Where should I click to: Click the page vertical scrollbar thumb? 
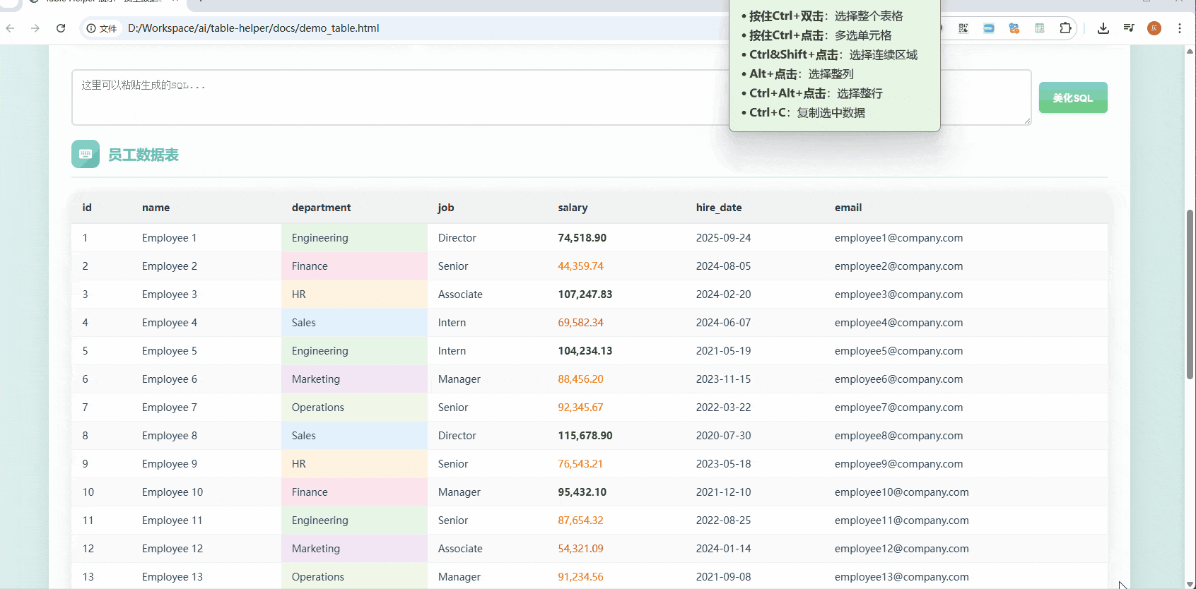pyautogui.click(x=1190, y=294)
